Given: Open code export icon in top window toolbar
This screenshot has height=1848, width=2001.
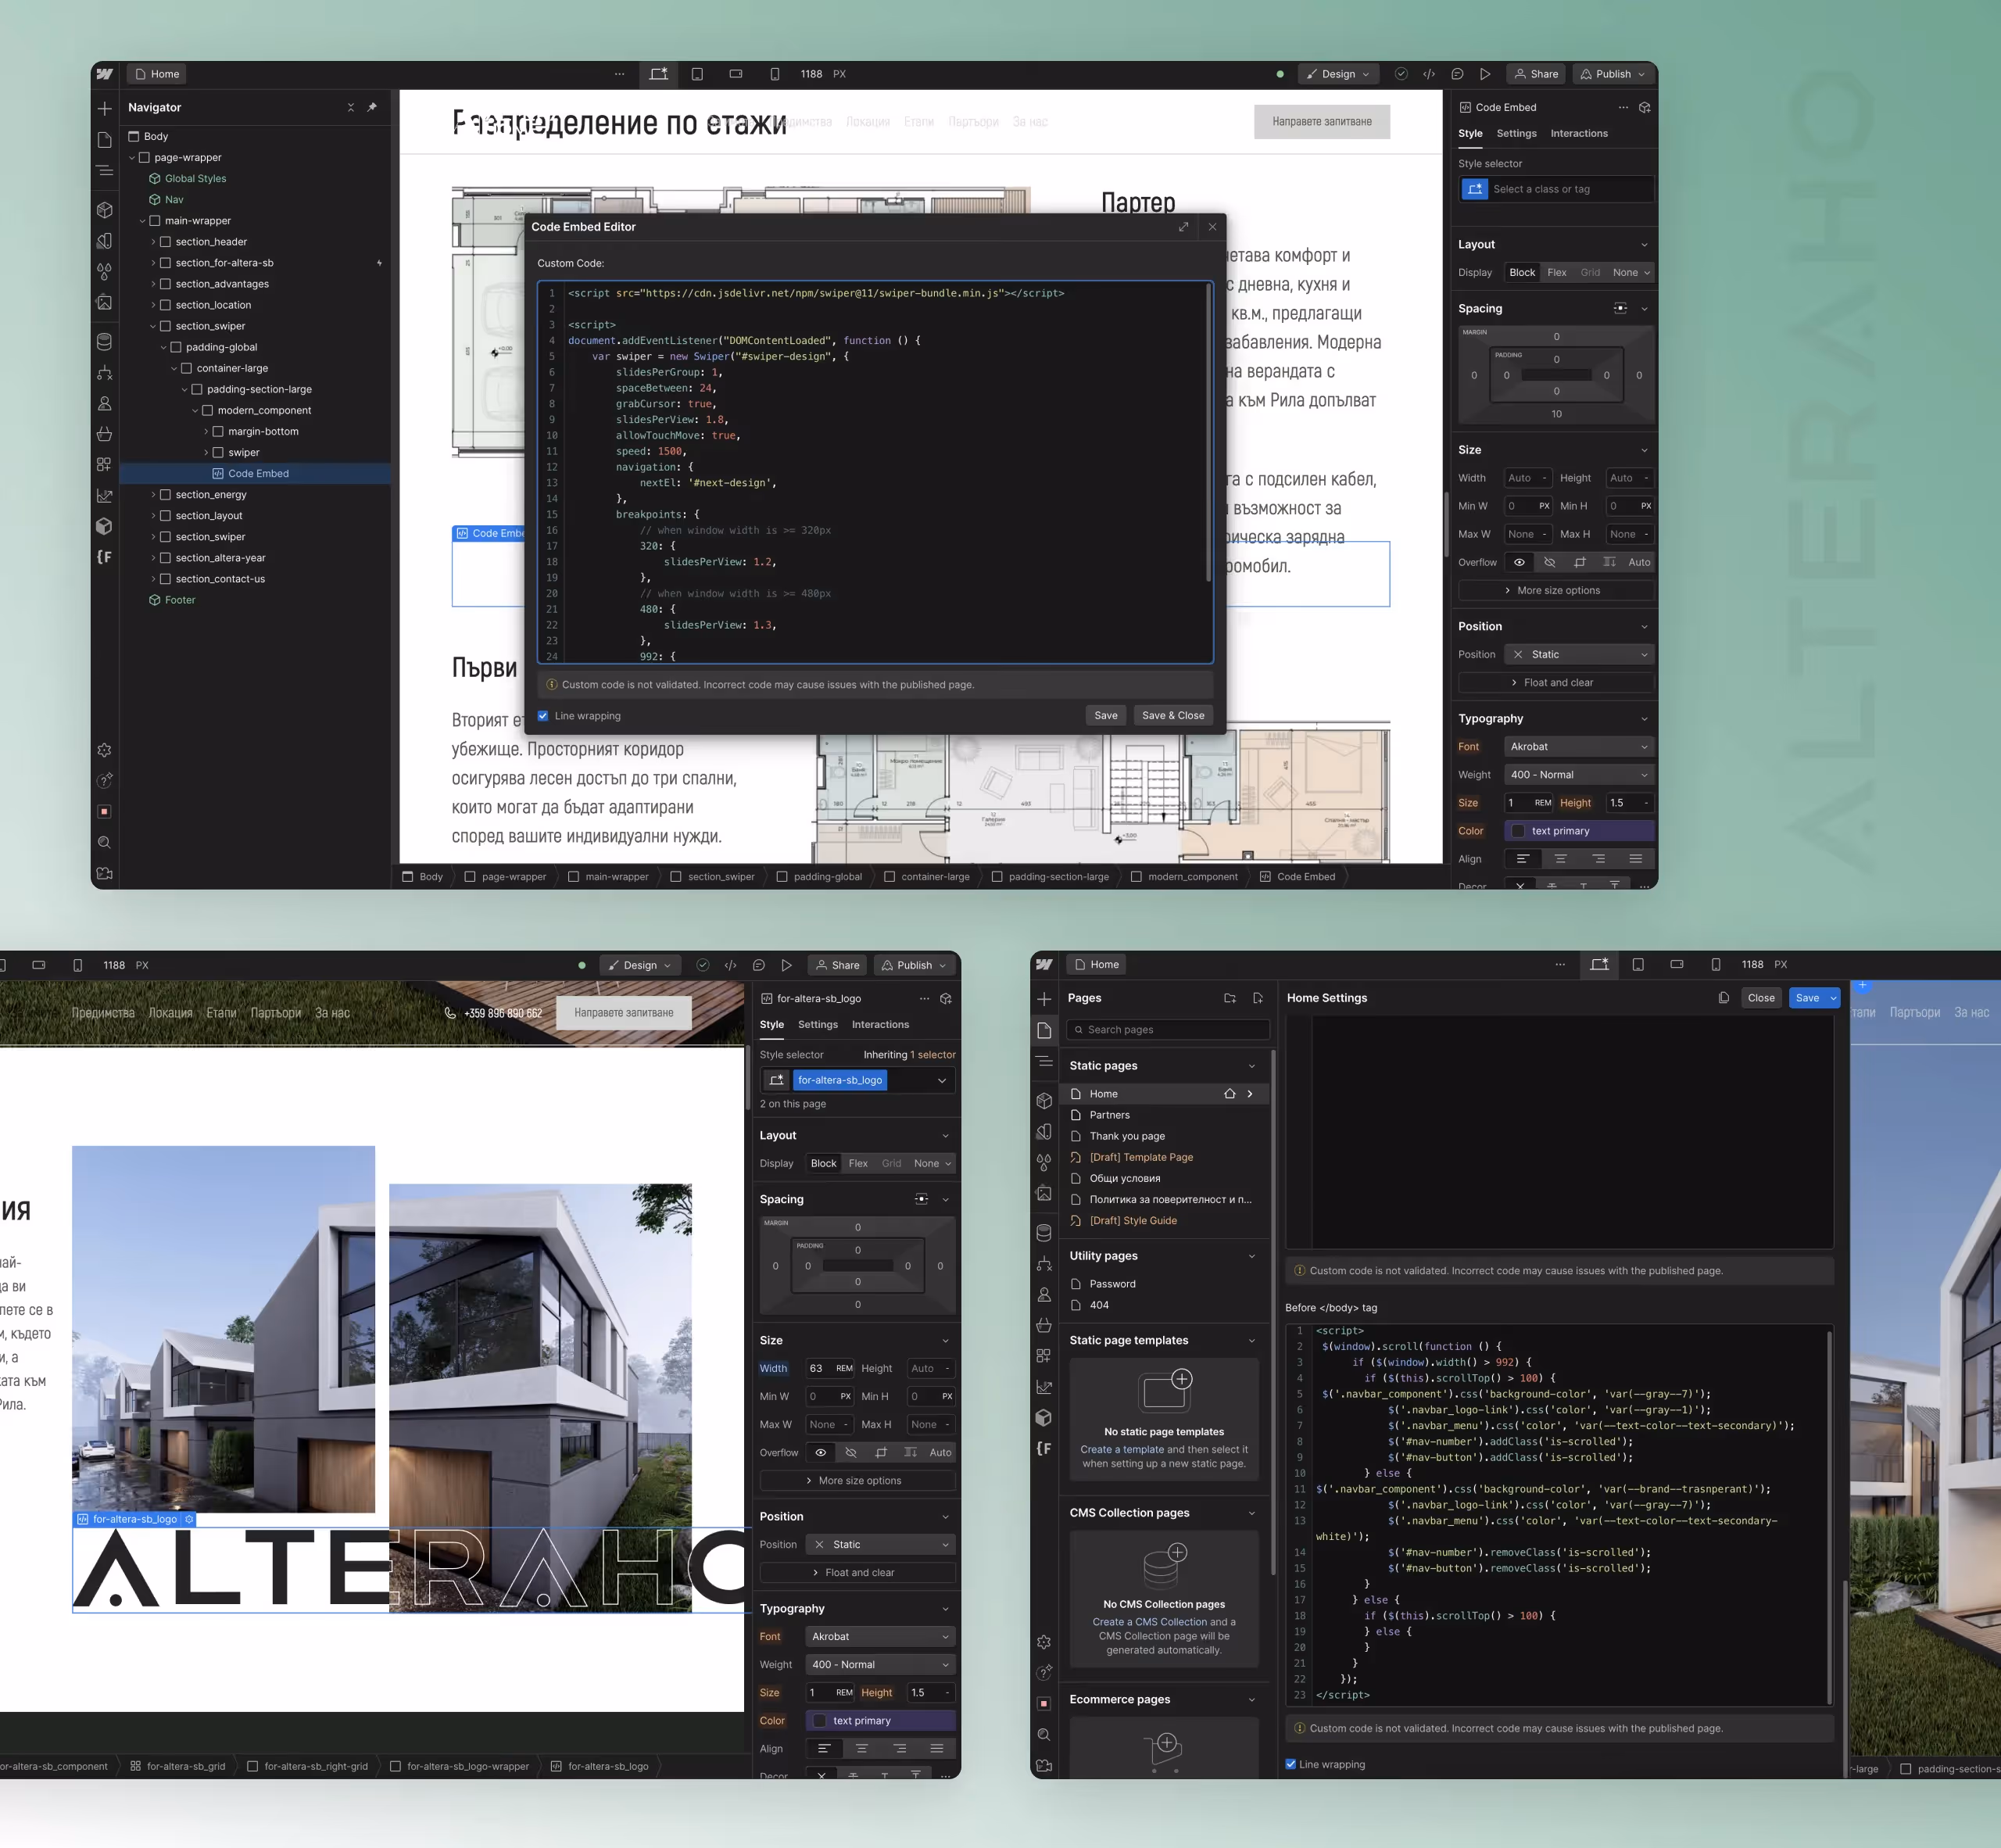Looking at the screenshot, I should (x=1429, y=74).
